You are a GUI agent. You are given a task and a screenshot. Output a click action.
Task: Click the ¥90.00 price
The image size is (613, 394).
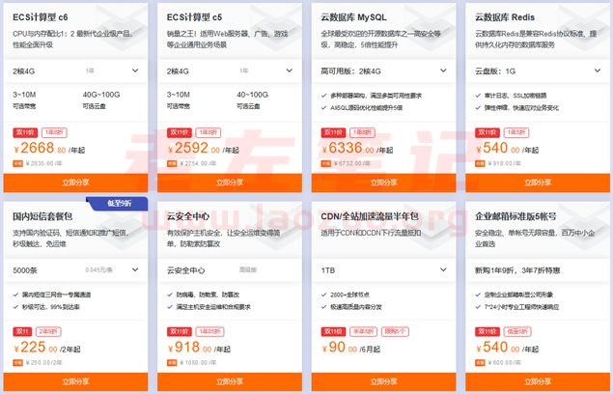click(339, 347)
